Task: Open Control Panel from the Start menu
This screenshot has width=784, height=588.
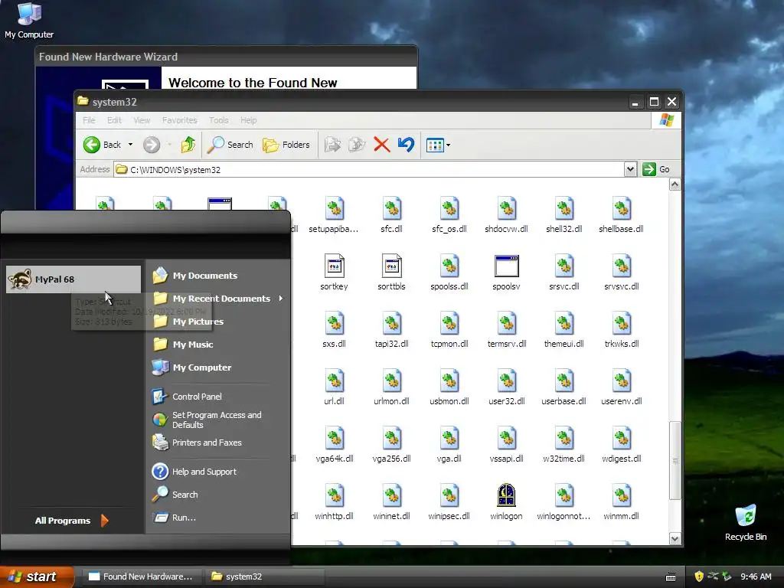Action: pos(218,397)
